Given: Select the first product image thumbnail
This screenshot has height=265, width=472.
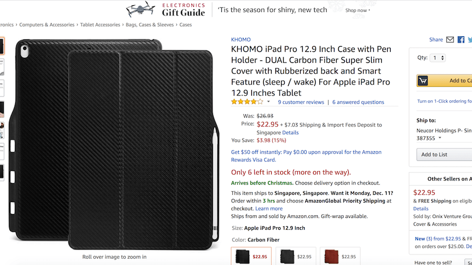Looking at the screenshot, I should [2, 46].
